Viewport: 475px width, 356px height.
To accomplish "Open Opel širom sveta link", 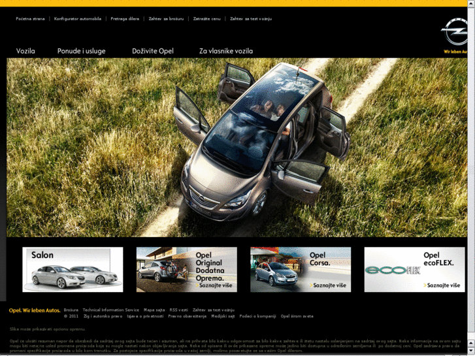I will coord(297,316).
